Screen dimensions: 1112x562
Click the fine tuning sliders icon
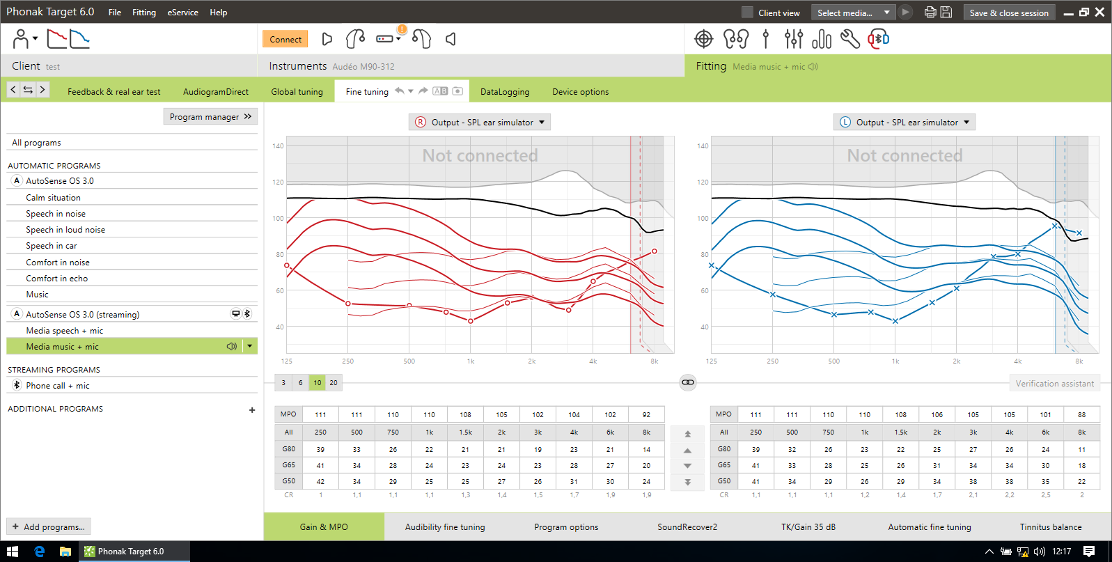pos(793,39)
